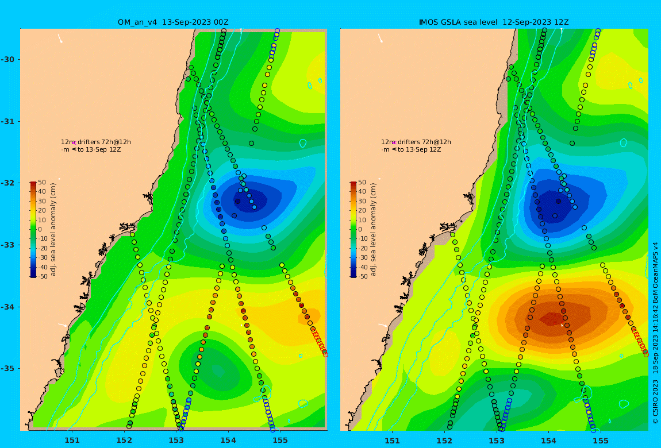Click 'adj. sea level anomaly (cm)' label in left map

(x=53, y=230)
